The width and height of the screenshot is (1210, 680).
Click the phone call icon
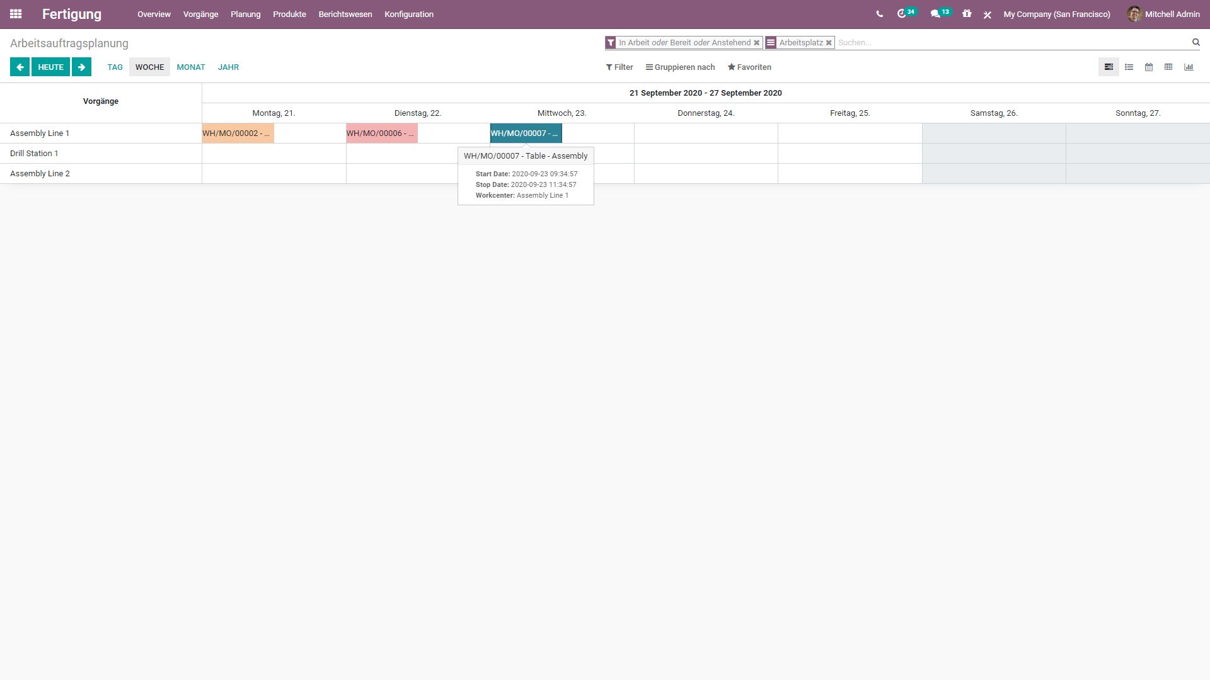(x=879, y=14)
